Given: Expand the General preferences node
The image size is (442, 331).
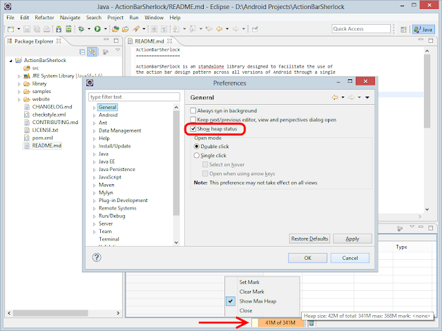Looking at the screenshot, I should click(94, 108).
